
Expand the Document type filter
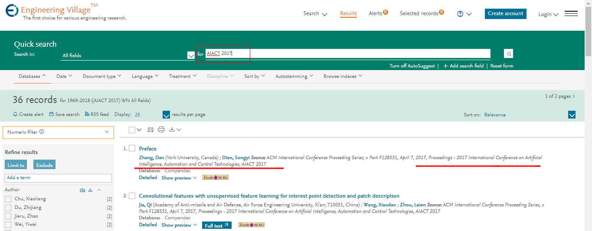click(x=102, y=76)
